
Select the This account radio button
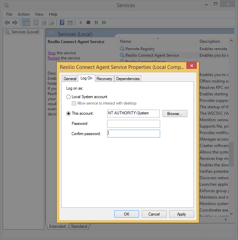click(x=69, y=113)
